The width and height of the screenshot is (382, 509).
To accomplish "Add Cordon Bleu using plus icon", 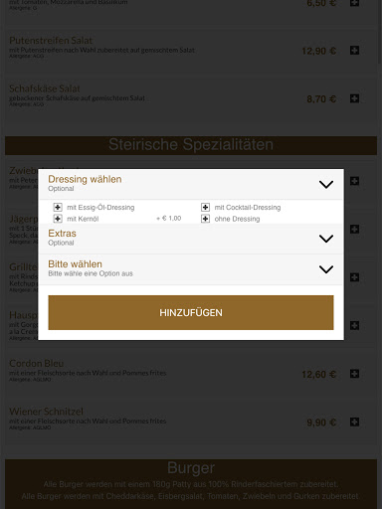I will [354, 374].
